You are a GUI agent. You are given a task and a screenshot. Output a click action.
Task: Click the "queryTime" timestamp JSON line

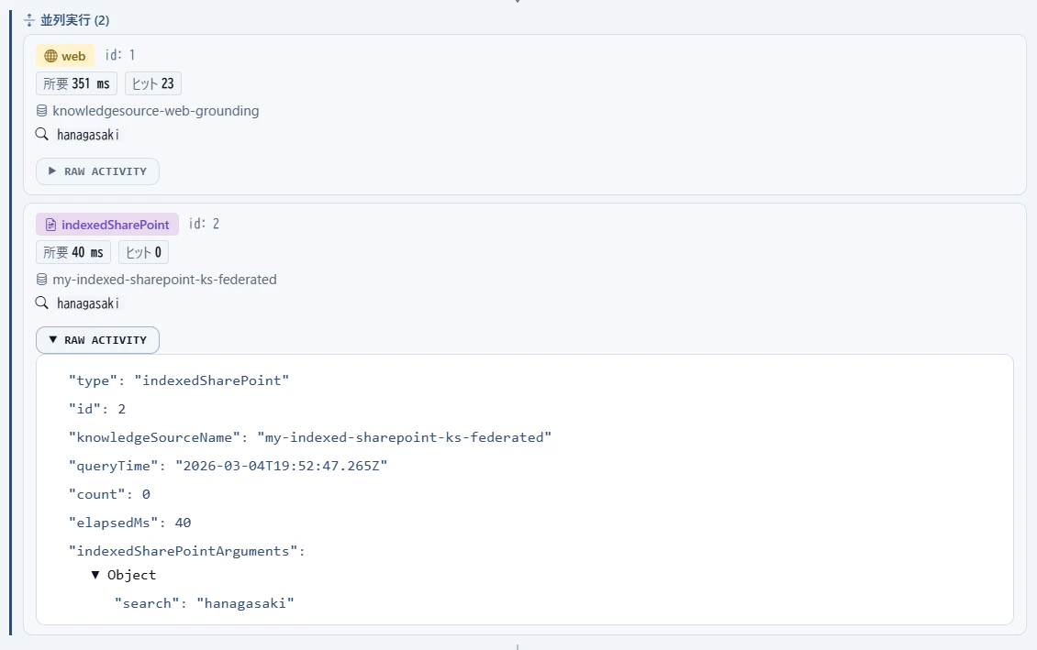click(x=229, y=466)
